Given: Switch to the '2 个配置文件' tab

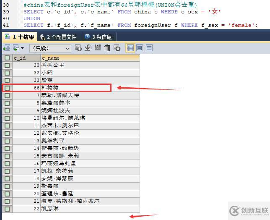Looking at the screenshot, I should pyautogui.click(x=59, y=37).
